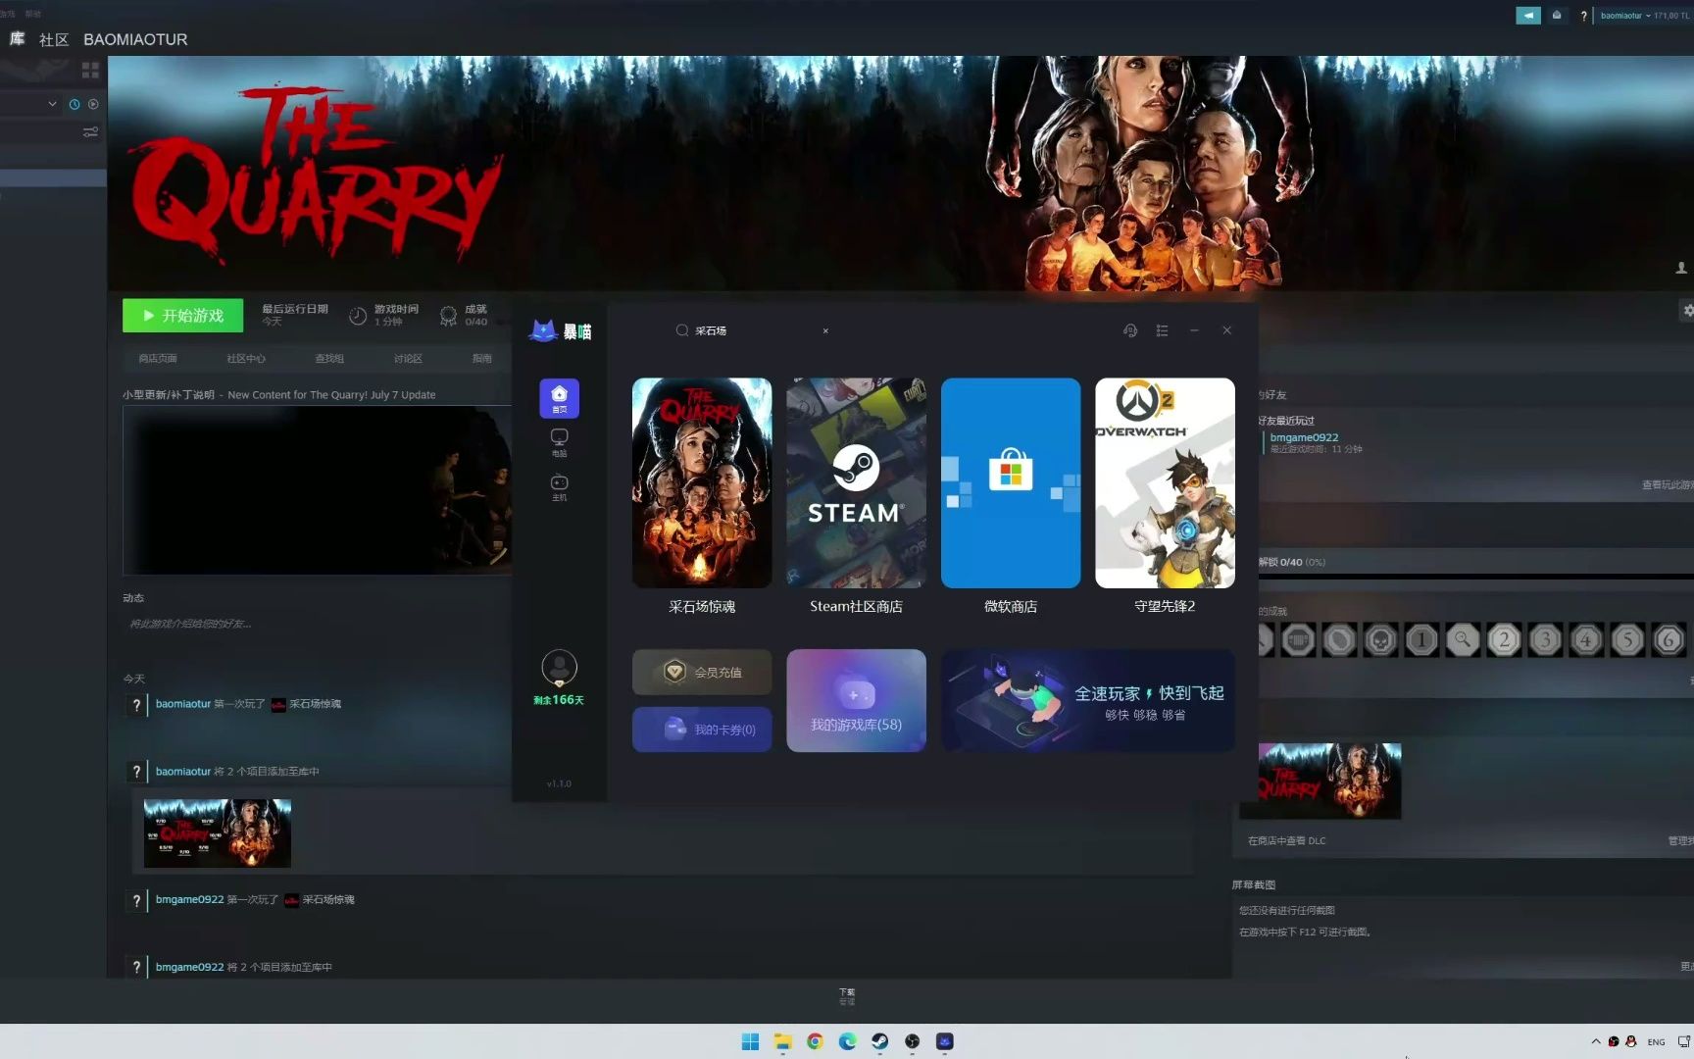This screenshot has width=1694, height=1059.
Task: Open the Steam help question mark icon
Action: click(x=1583, y=16)
